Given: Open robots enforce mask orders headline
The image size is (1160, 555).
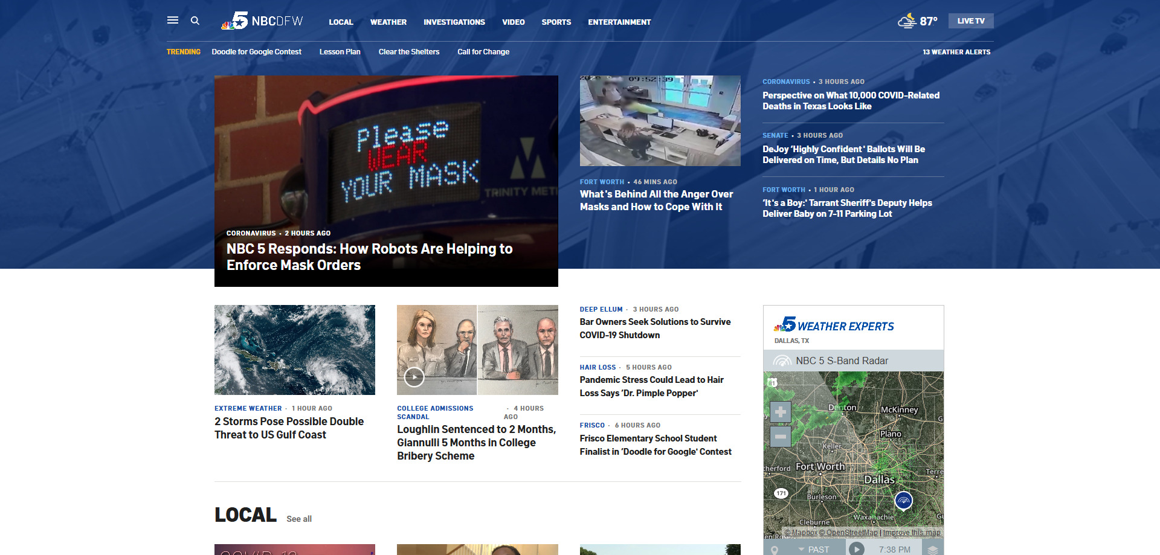Looking at the screenshot, I should [x=369, y=257].
